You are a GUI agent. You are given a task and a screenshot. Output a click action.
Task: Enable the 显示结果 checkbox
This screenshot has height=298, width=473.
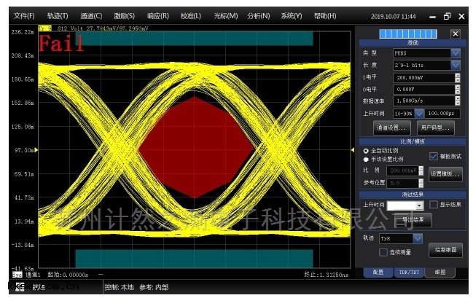(434, 205)
